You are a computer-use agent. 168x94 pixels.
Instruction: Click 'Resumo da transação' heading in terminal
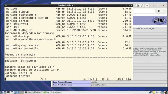[20, 55]
